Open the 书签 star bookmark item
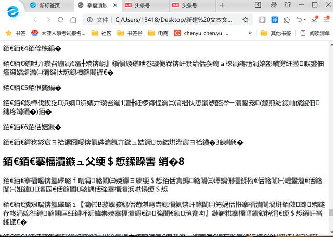Image resolution: width=333 pixels, height=237 pixels. click(x=16, y=33)
